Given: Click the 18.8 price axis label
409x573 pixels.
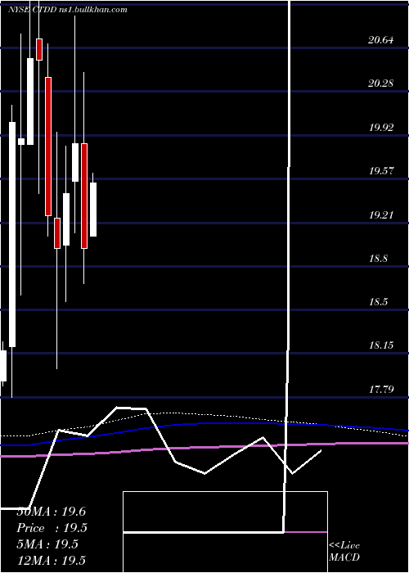Looking at the screenshot, I should coord(378,259).
